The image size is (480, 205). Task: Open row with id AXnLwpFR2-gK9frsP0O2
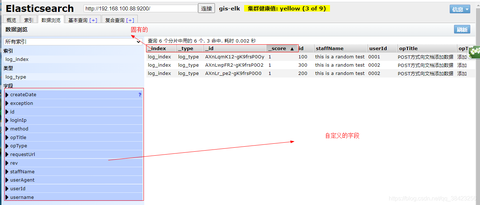[x=234, y=65]
